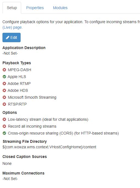
Task: Open the Setup tab
Action: 12,8
